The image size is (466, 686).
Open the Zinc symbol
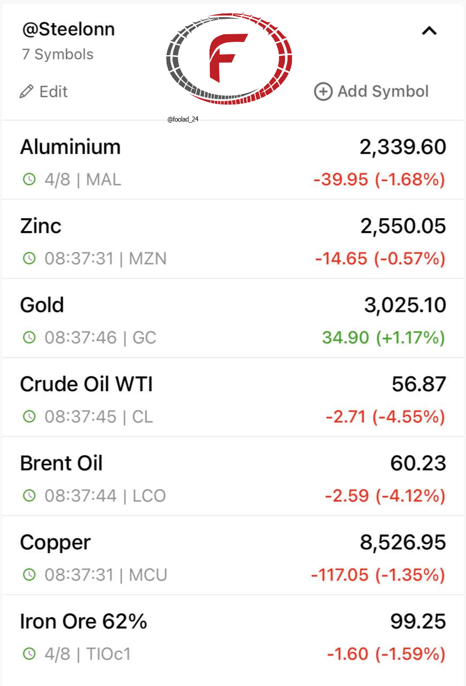coord(233,239)
